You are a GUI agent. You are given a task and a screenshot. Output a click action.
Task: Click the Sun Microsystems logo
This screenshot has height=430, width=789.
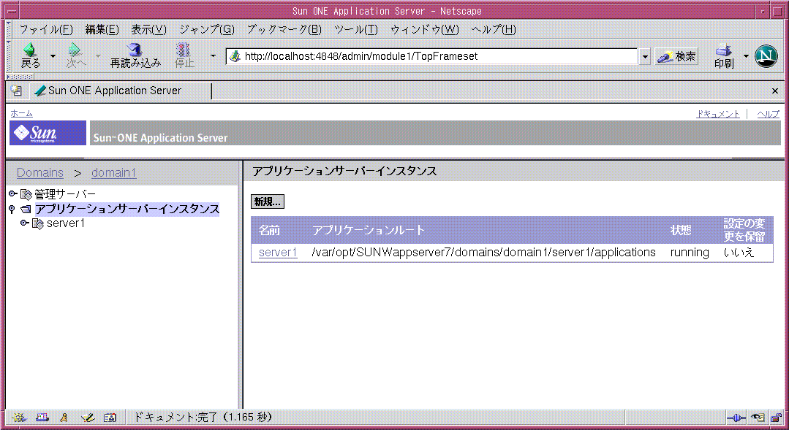click(x=48, y=133)
